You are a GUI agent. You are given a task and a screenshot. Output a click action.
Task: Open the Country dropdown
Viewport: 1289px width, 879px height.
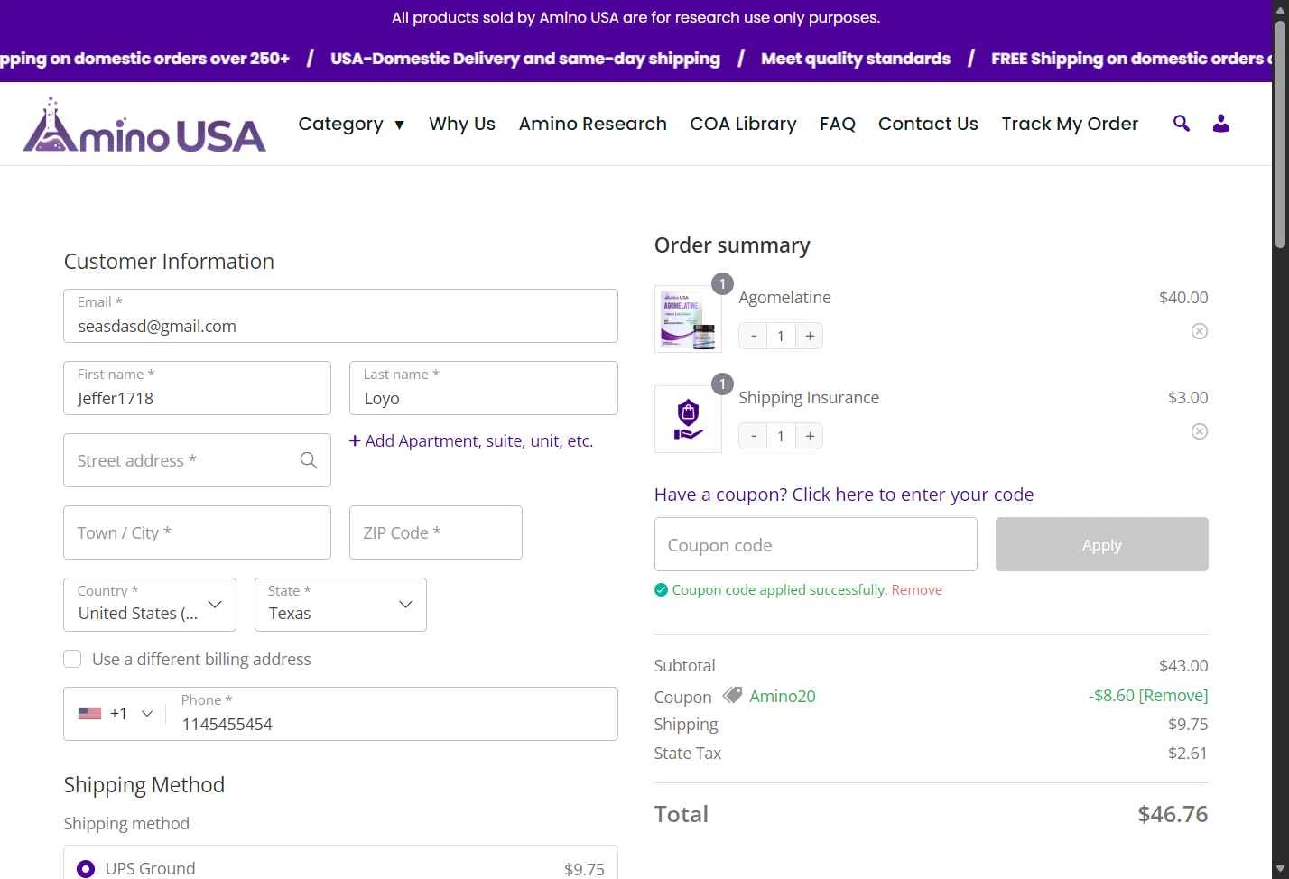(150, 605)
